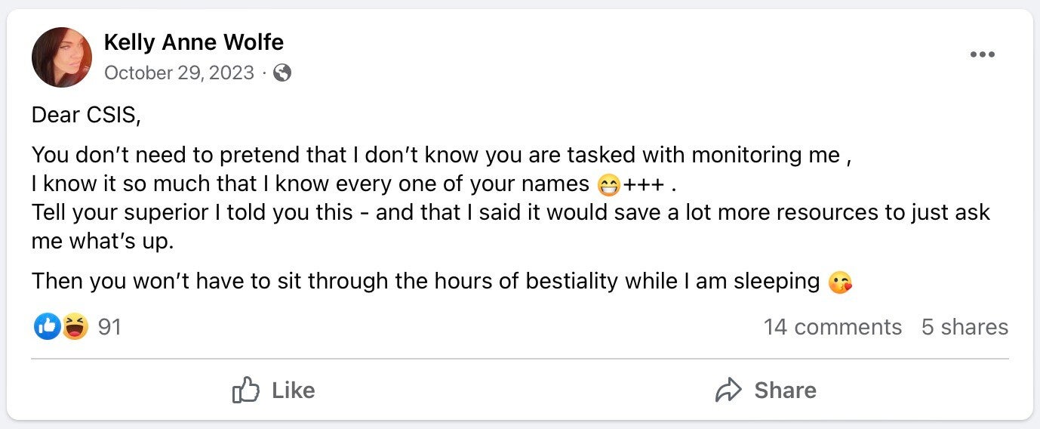The width and height of the screenshot is (1040, 429).
Task: Click the October 29, 2023 timestamp
Action: (179, 73)
